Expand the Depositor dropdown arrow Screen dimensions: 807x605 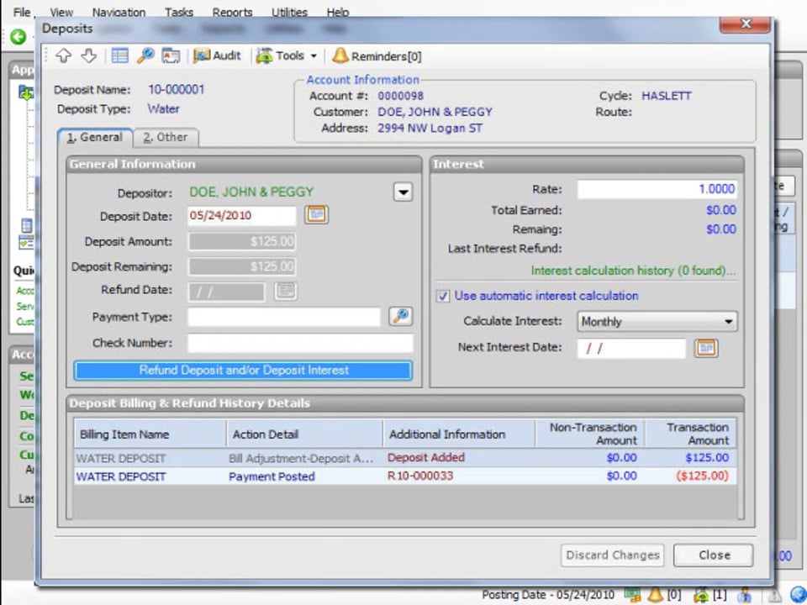click(403, 192)
